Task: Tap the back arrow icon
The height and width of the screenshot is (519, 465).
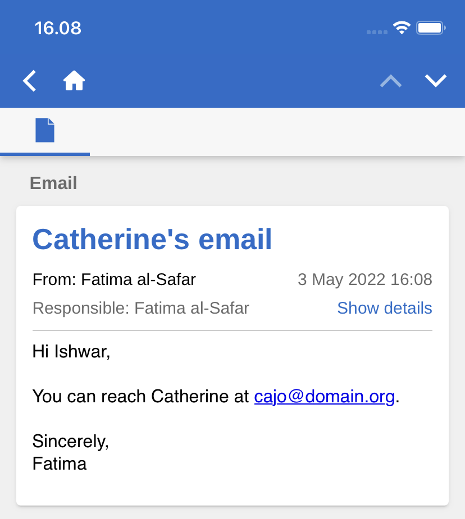Action: point(30,81)
